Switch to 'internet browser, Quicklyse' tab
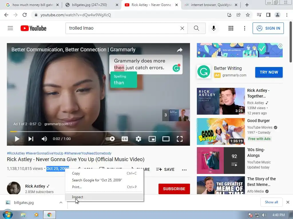This screenshot has height=219, width=293. tap(211, 5)
